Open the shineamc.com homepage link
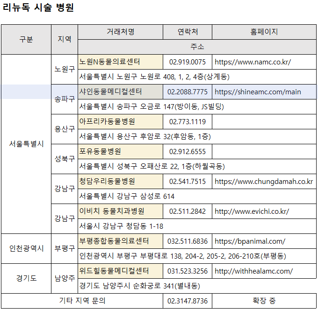318x310 pixels. pos(258,92)
